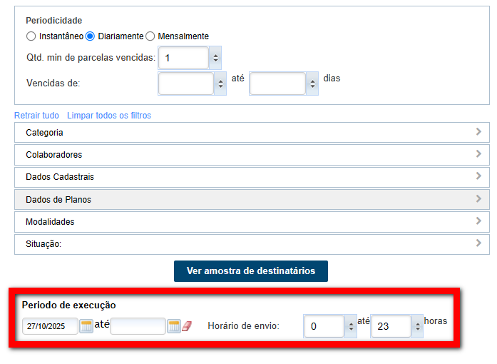Expand the Colaboradores filter section
This screenshot has height=364, width=497.
(x=252, y=155)
